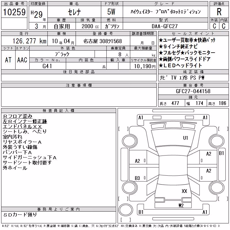This screenshot has width=230, height=230.
Task: Select inspector note リヤスポイラーA
Action: point(22,142)
